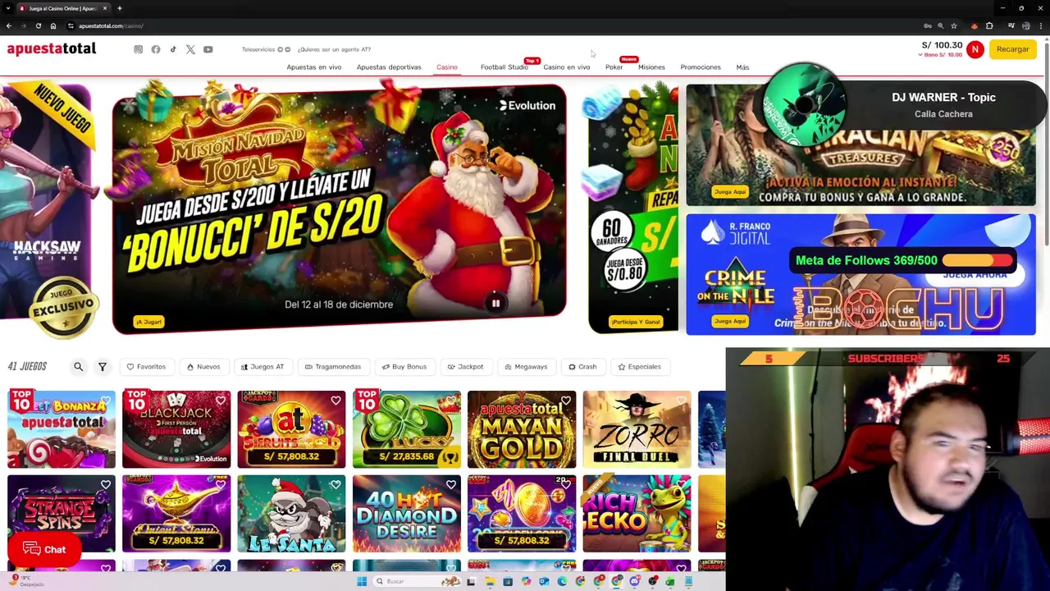This screenshot has width=1050, height=591.
Task: Favorite the Strange Spins game heart
Action: 106,485
